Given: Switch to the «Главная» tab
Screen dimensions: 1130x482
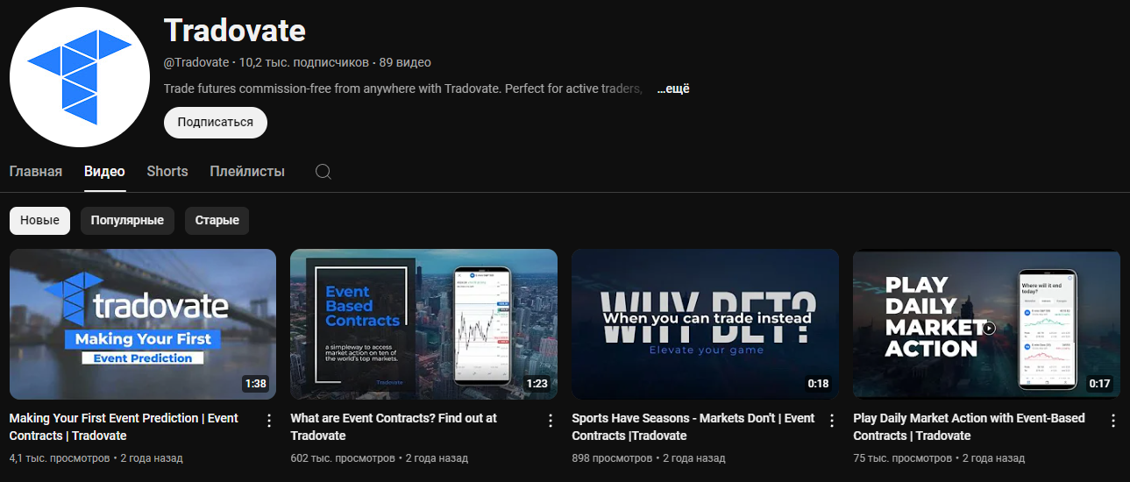Looking at the screenshot, I should (x=36, y=172).
